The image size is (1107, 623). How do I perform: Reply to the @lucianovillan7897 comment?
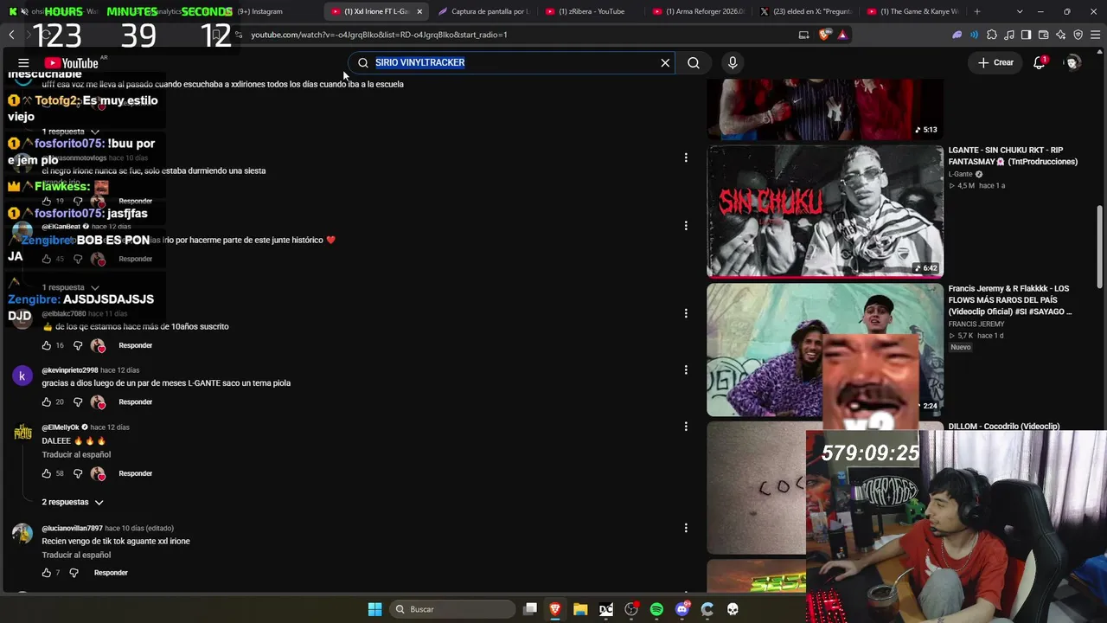coord(111,573)
